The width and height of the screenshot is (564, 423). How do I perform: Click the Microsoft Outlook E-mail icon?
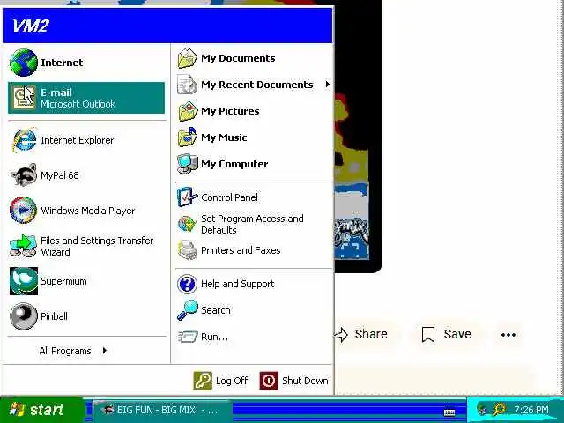click(24, 98)
